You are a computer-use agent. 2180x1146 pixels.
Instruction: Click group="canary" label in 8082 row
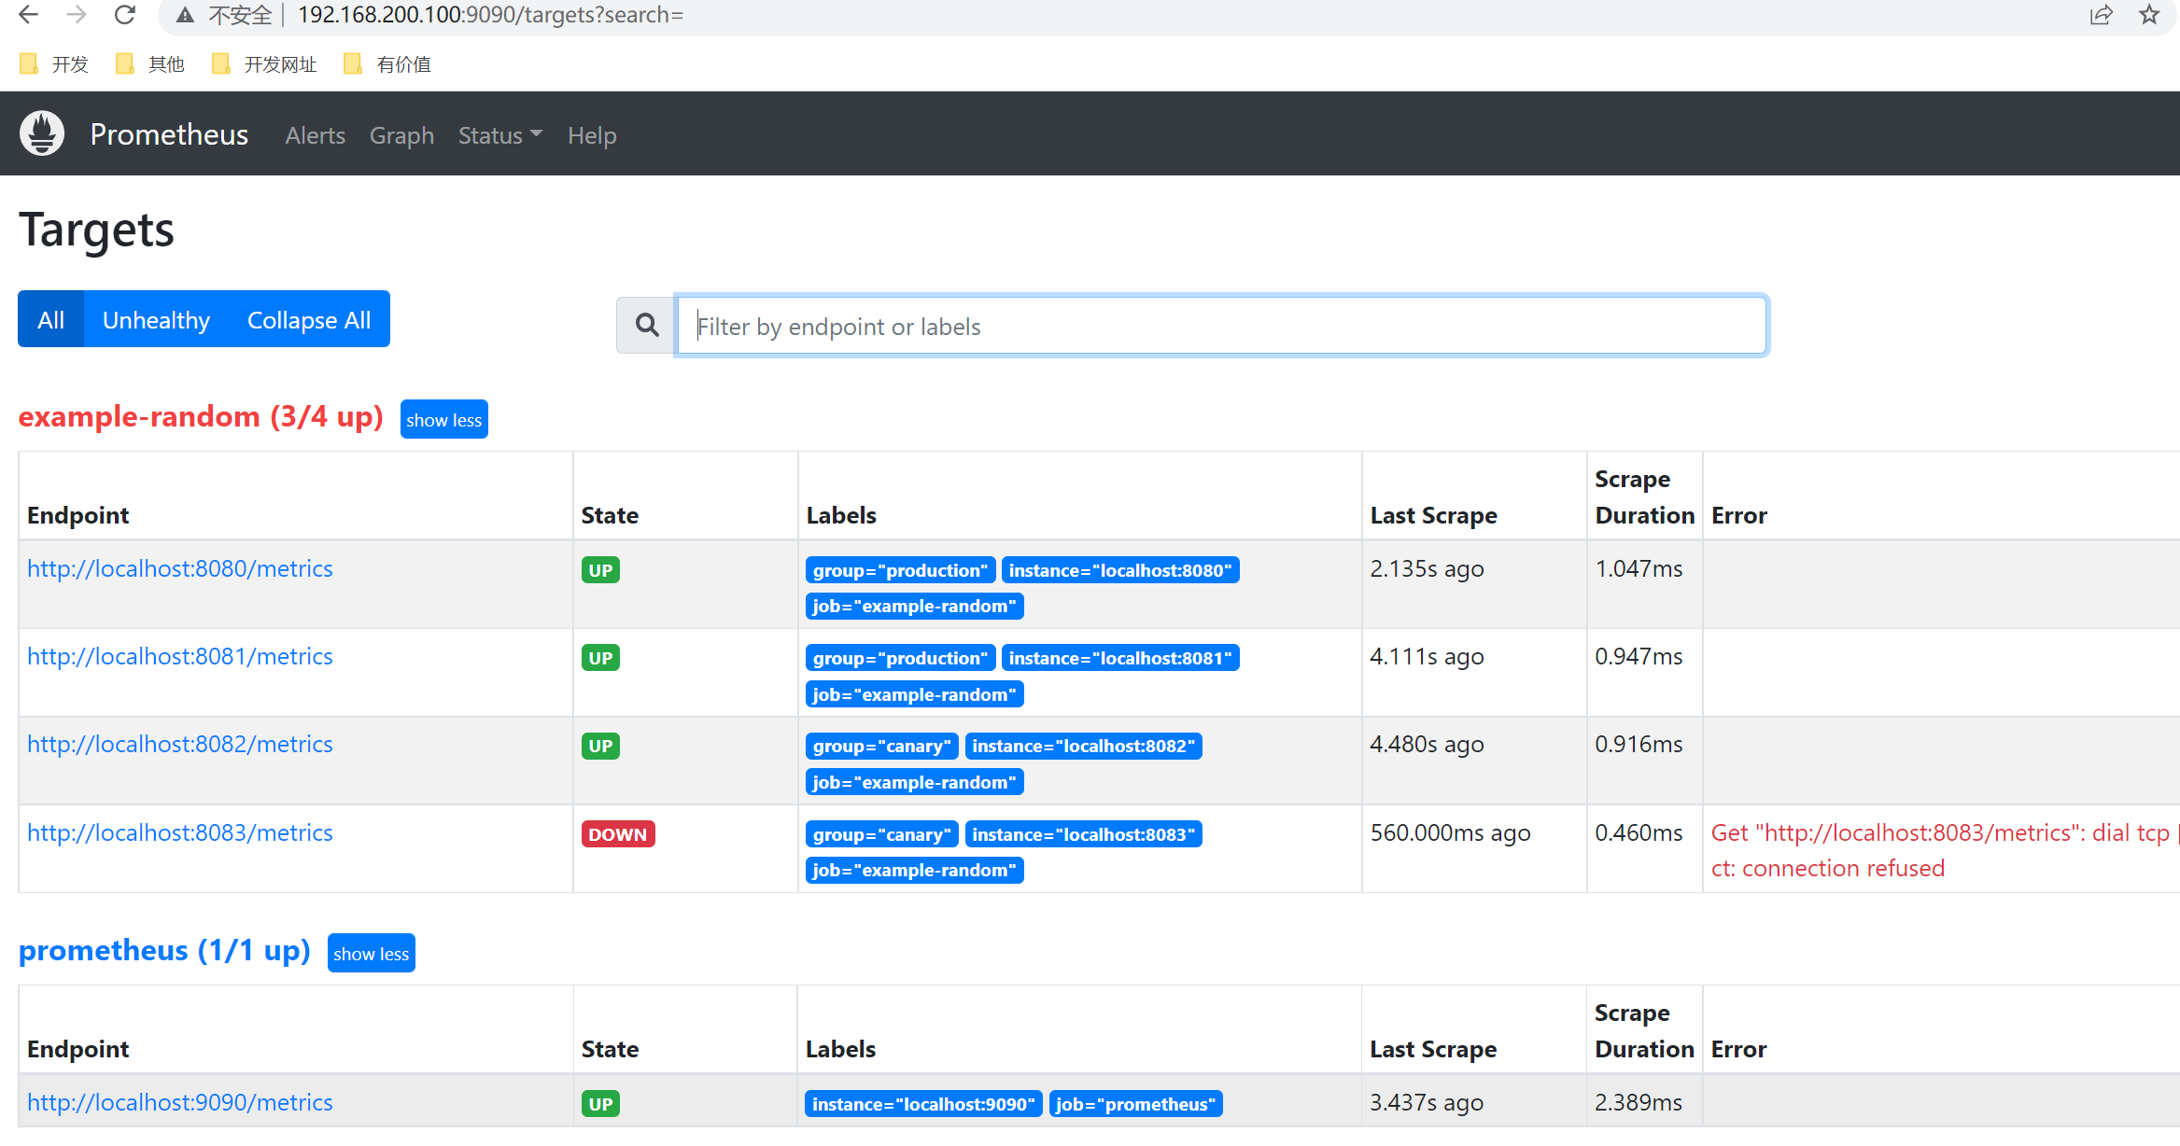(x=881, y=746)
